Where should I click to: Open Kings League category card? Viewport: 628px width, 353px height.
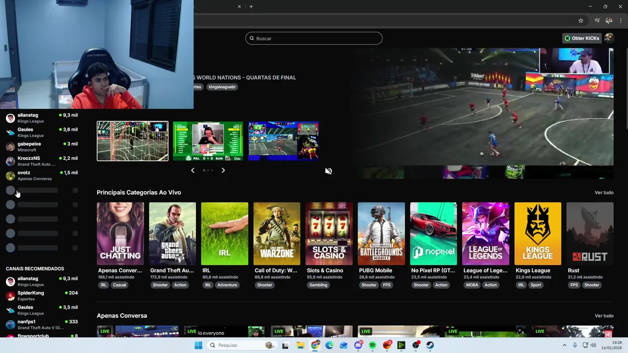538,233
